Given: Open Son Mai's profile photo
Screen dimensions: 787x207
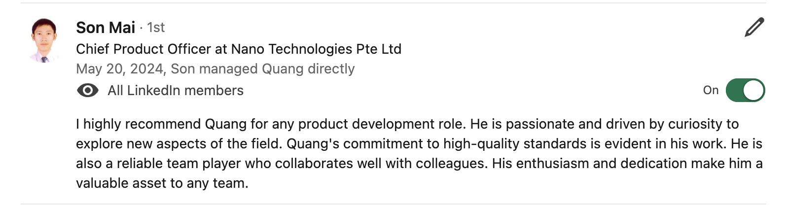Looking at the screenshot, I should click(x=44, y=41).
